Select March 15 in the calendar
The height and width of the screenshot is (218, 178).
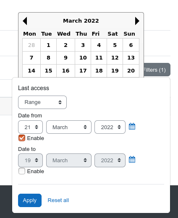pos(48,71)
